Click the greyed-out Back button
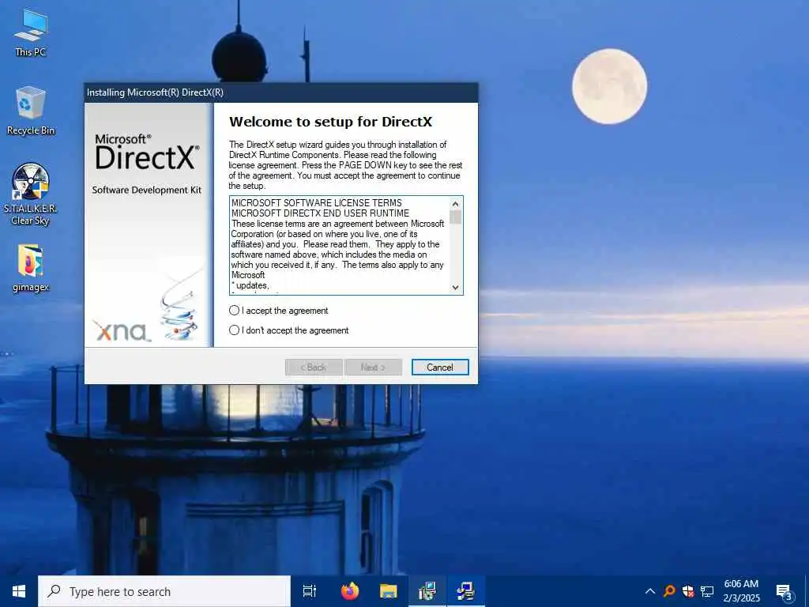The height and width of the screenshot is (607, 809). coord(313,367)
